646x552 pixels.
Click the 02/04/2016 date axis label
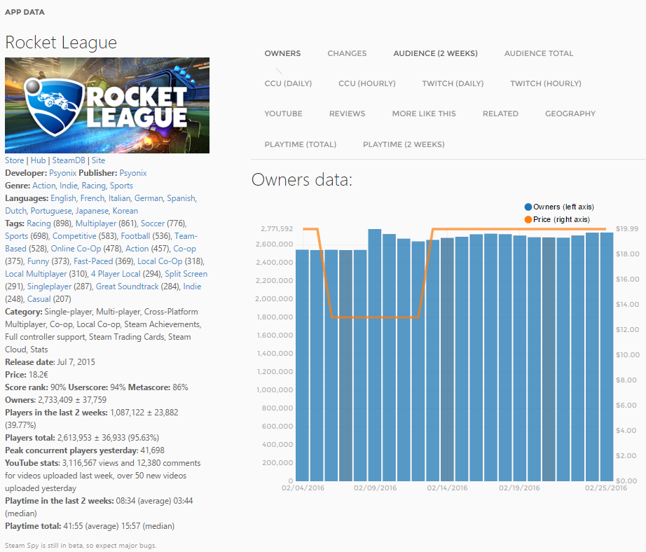click(x=303, y=488)
